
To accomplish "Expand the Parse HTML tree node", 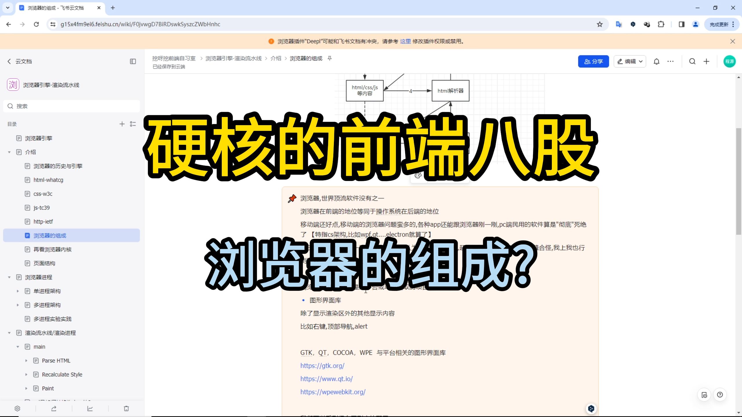I will [x=26, y=361].
